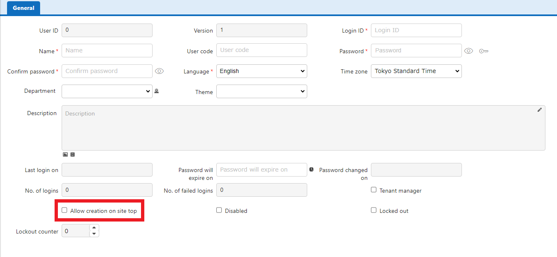Click the "Tenant manager" label text
This screenshot has width=557, height=257.
coord(401,191)
